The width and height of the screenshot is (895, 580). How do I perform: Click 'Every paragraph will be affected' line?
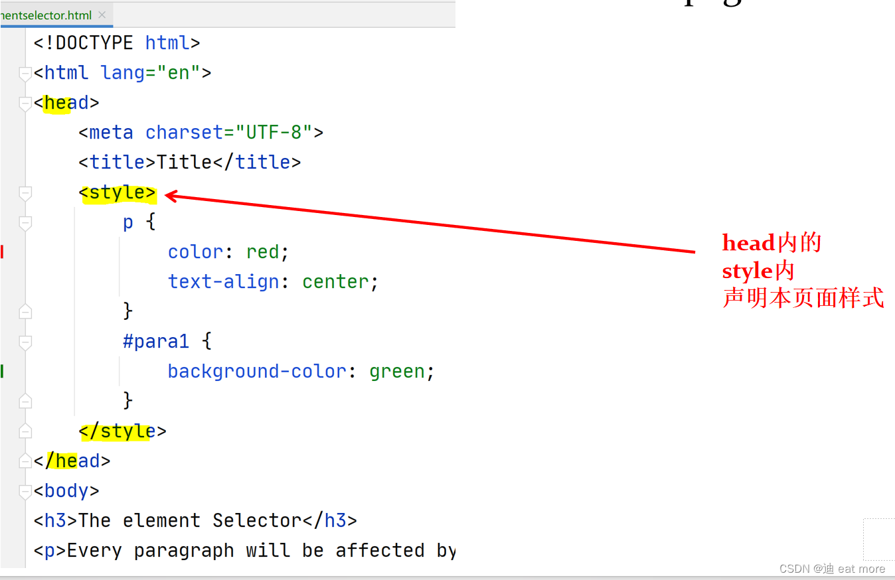click(244, 551)
